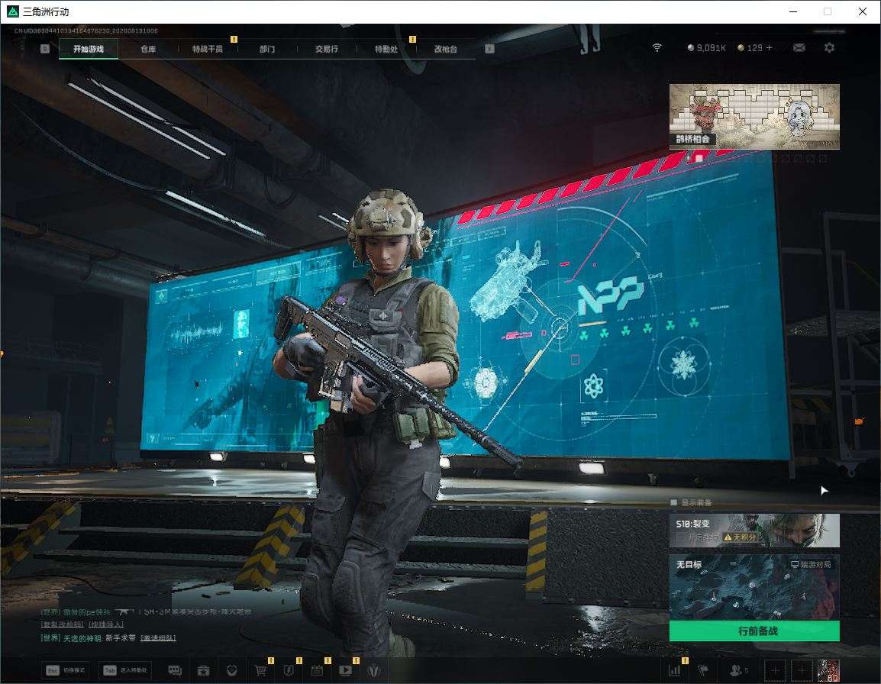Click the 微臂的pe佣兵 world chat line
The height and width of the screenshot is (684, 881).
(146, 611)
